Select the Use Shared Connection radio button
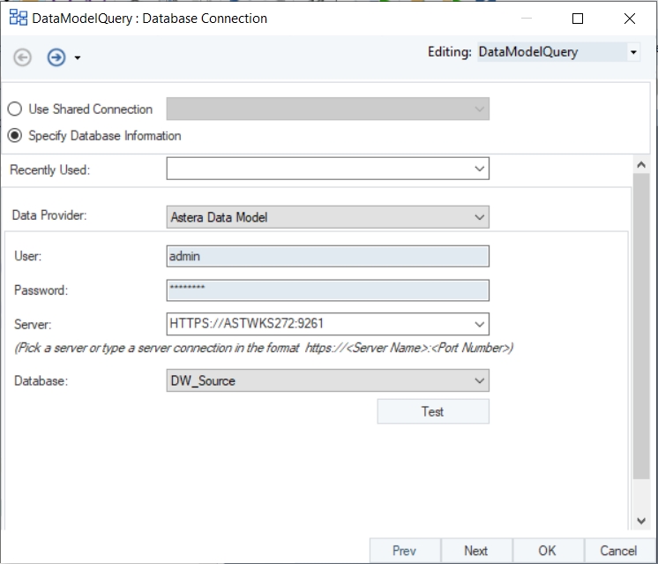 15,109
